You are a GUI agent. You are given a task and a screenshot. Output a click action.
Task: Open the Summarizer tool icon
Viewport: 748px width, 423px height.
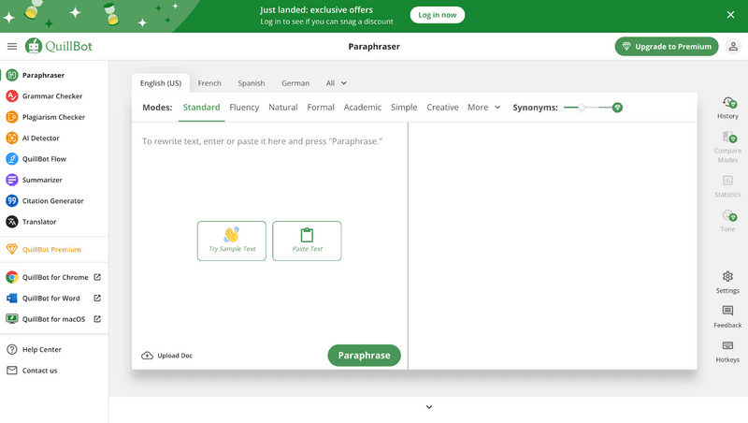coord(12,180)
